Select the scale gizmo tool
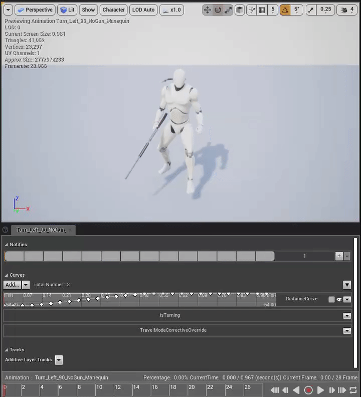Screen dimensions: 361x397 (x=228, y=10)
